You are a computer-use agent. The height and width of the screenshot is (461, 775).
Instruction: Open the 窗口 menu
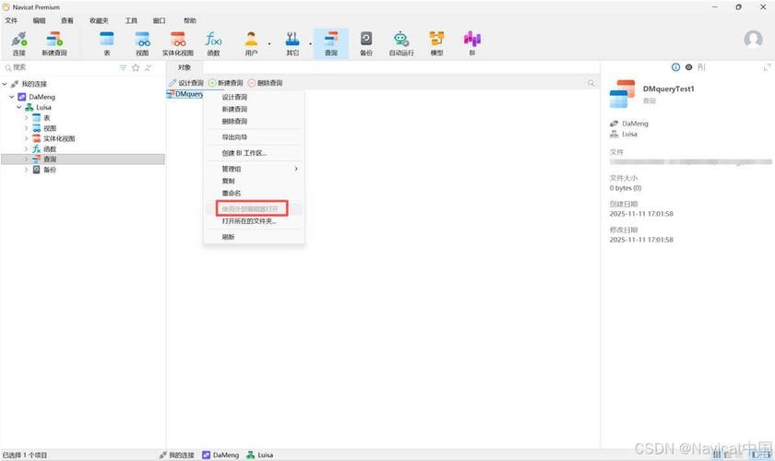(x=159, y=20)
